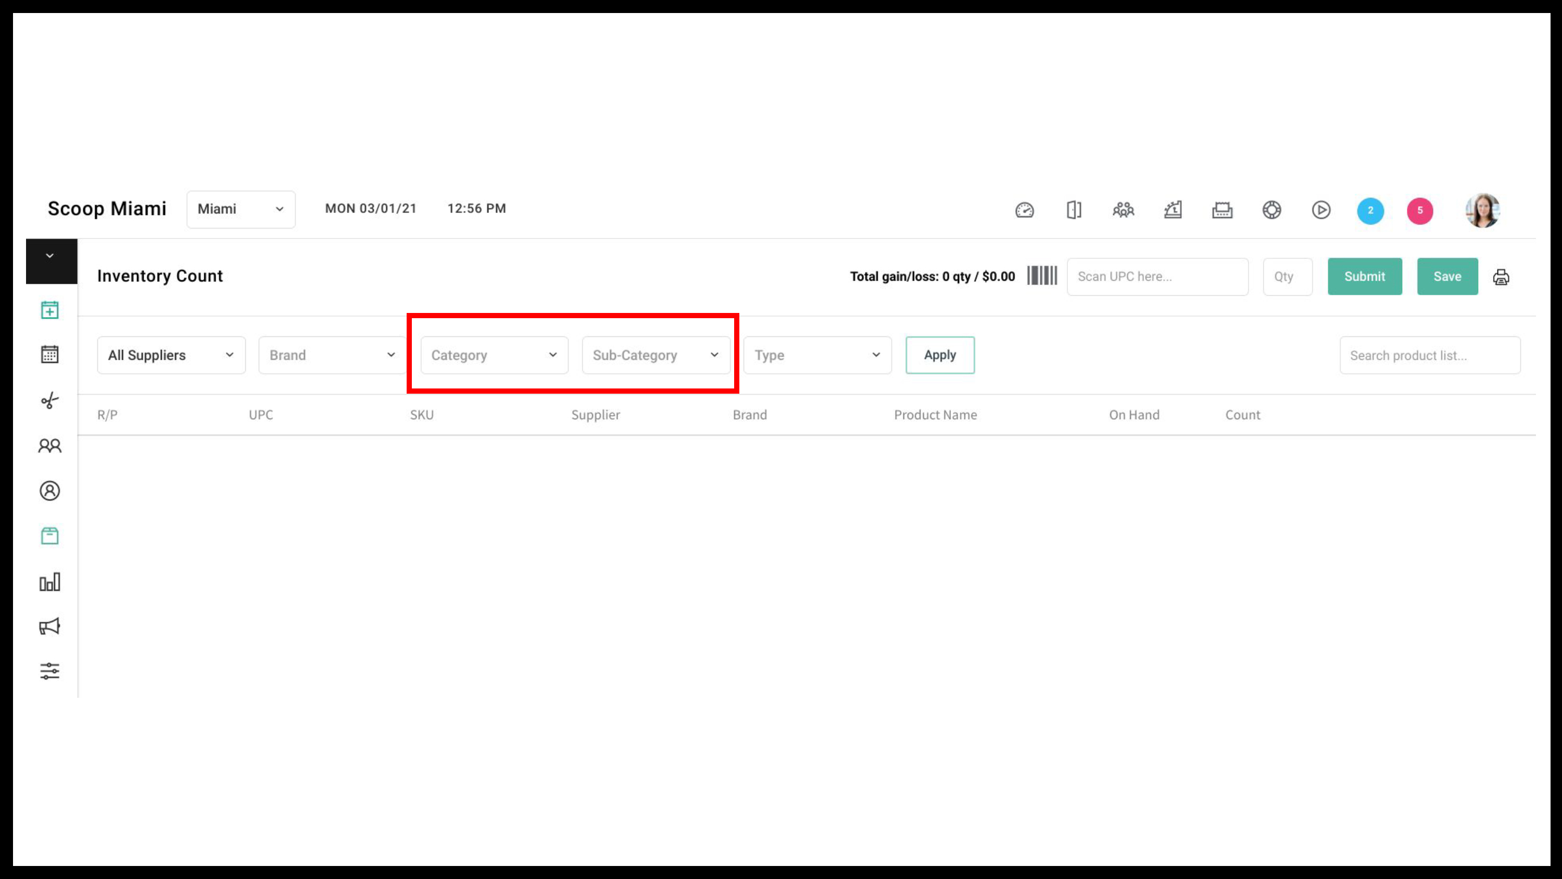This screenshot has height=879, width=1562.
Task: Change the Miami location selector
Action: (241, 209)
